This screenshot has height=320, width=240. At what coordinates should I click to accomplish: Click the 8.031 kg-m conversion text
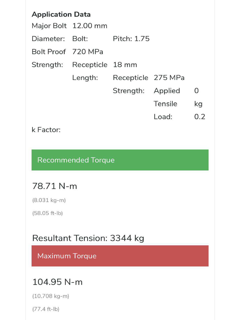(x=49, y=200)
